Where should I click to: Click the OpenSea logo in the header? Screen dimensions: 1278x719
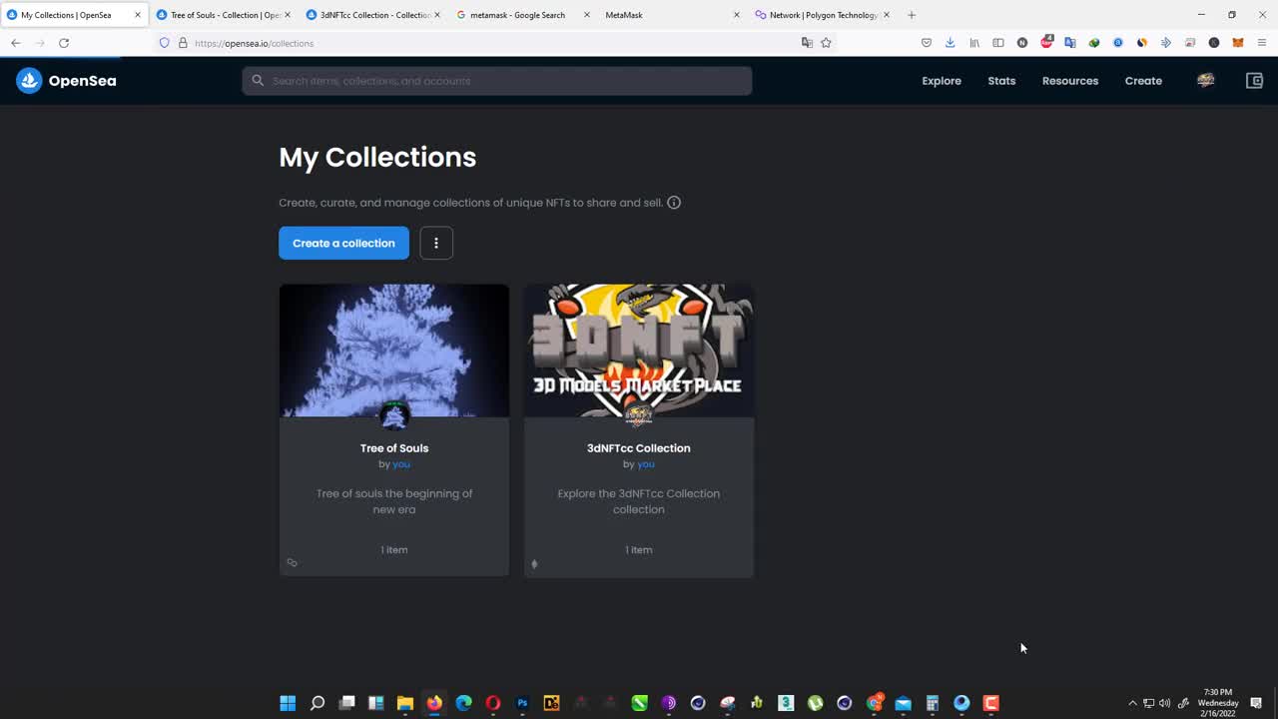coord(66,81)
